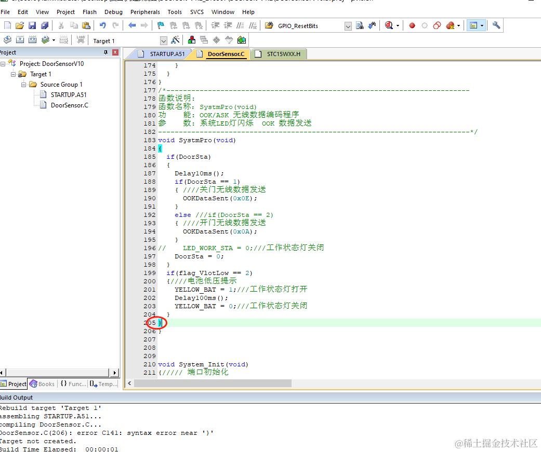541x452 pixels.
Task: Pin the Project panel with pushpin icon
Action: [x=105, y=52]
